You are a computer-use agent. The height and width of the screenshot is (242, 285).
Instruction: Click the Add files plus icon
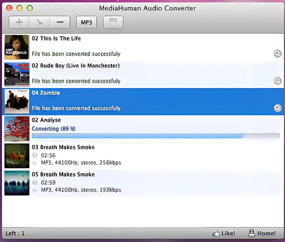(19, 22)
